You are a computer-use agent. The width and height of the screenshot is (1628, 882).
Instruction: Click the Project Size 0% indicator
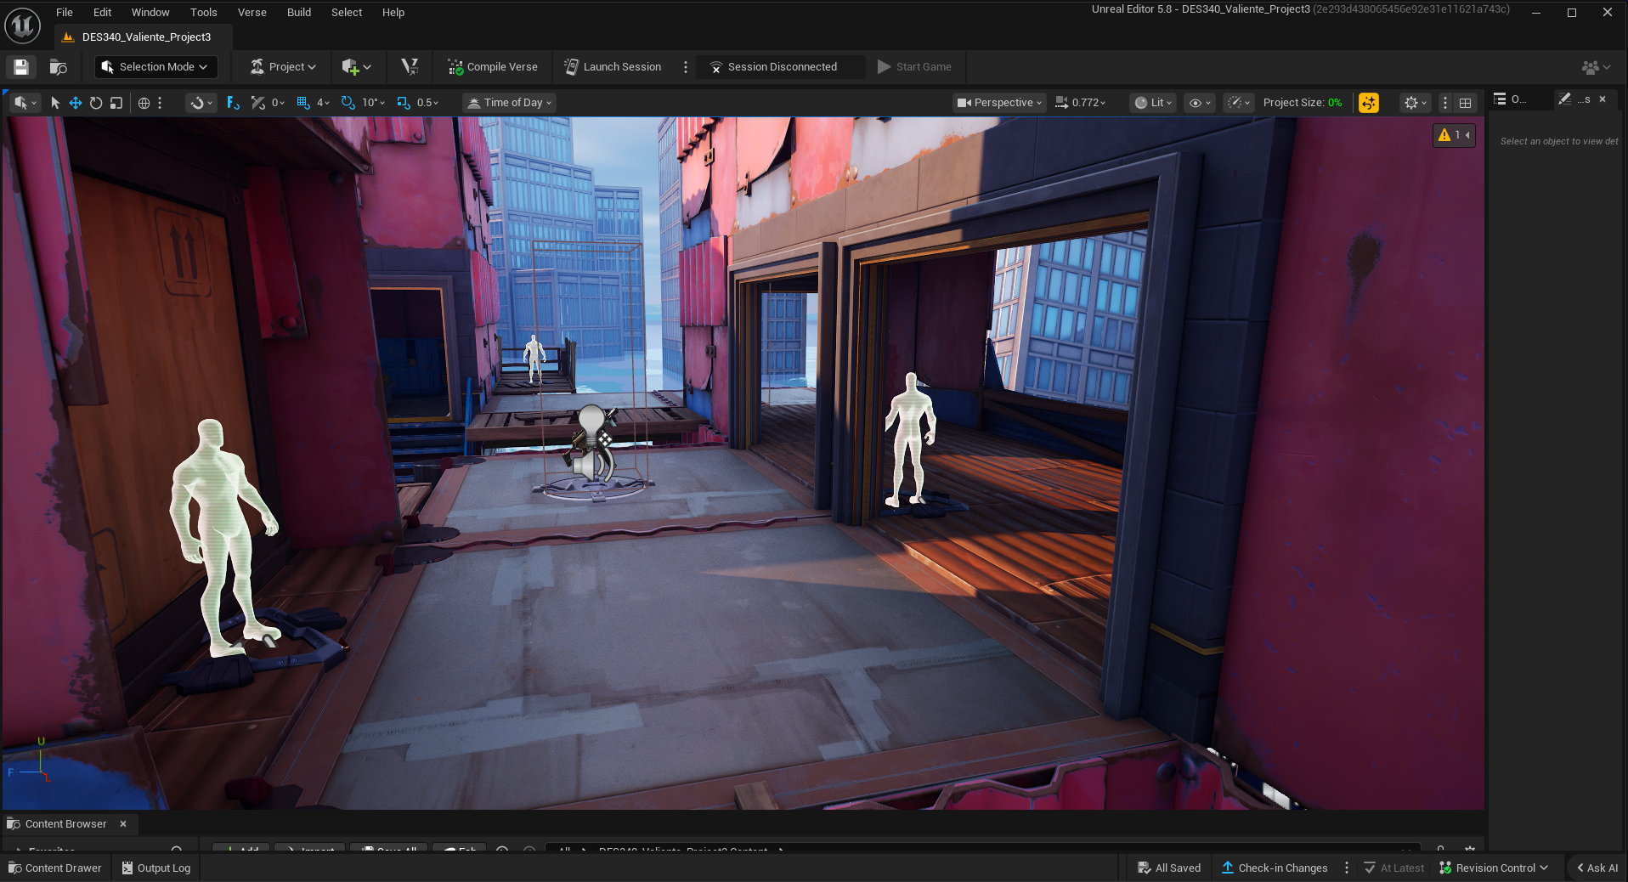[1303, 103]
